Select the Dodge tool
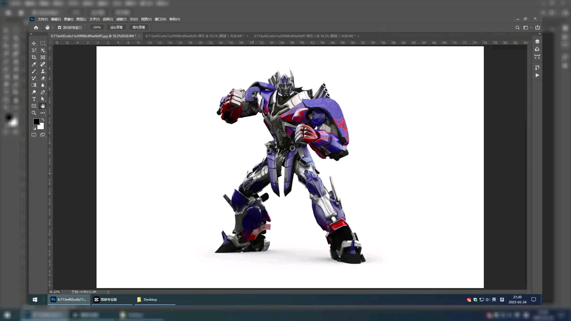This screenshot has width=571, height=321. (34, 92)
